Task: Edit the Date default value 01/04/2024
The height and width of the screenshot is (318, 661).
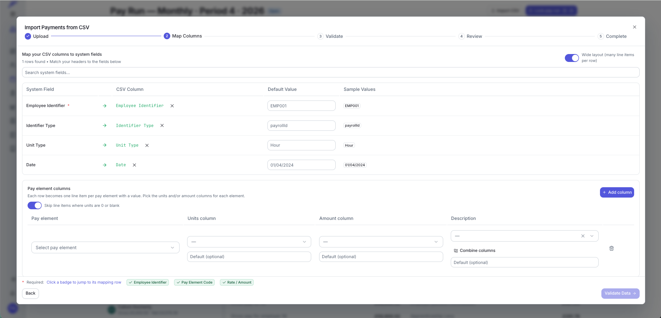Action: pyautogui.click(x=302, y=165)
